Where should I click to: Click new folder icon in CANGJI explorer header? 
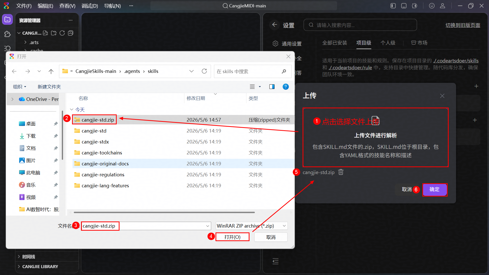click(x=54, y=33)
